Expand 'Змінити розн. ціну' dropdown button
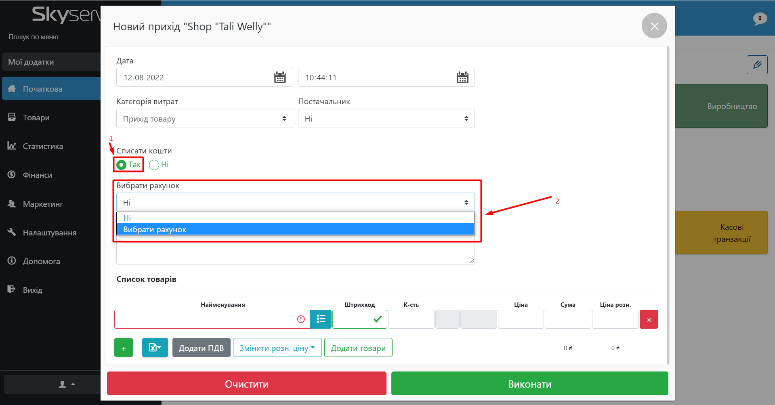Screen dimensions: 775x405 (277, 348)
